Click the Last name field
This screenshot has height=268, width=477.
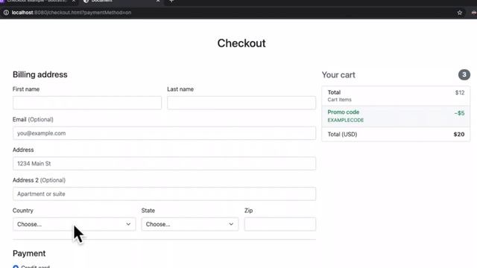241,103
